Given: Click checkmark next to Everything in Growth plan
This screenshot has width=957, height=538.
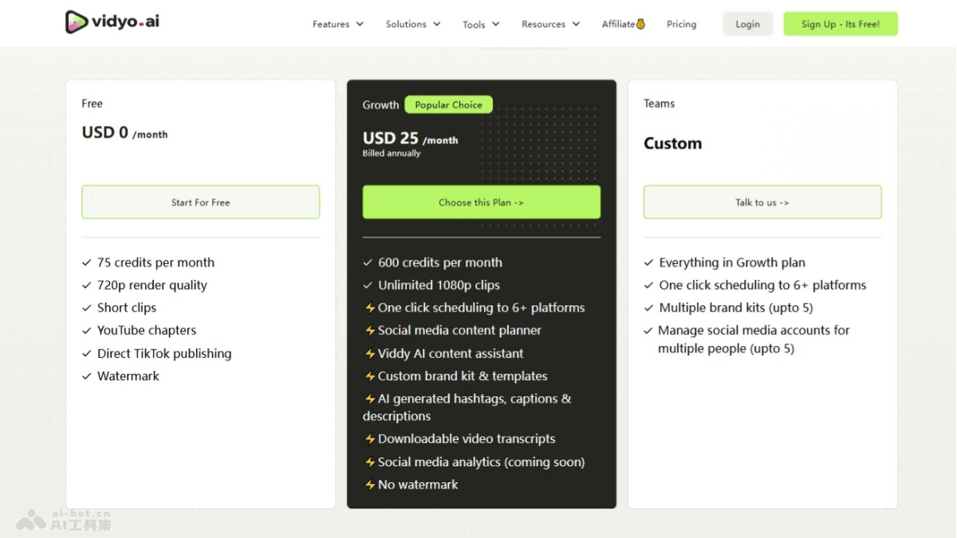Looking at the screenshot, I should click(648, 263).
